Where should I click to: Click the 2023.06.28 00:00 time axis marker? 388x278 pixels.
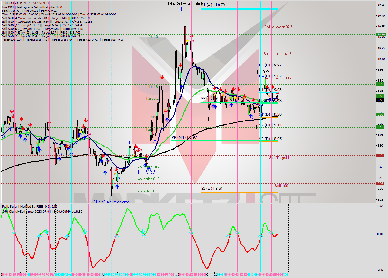tap(87, 275)
